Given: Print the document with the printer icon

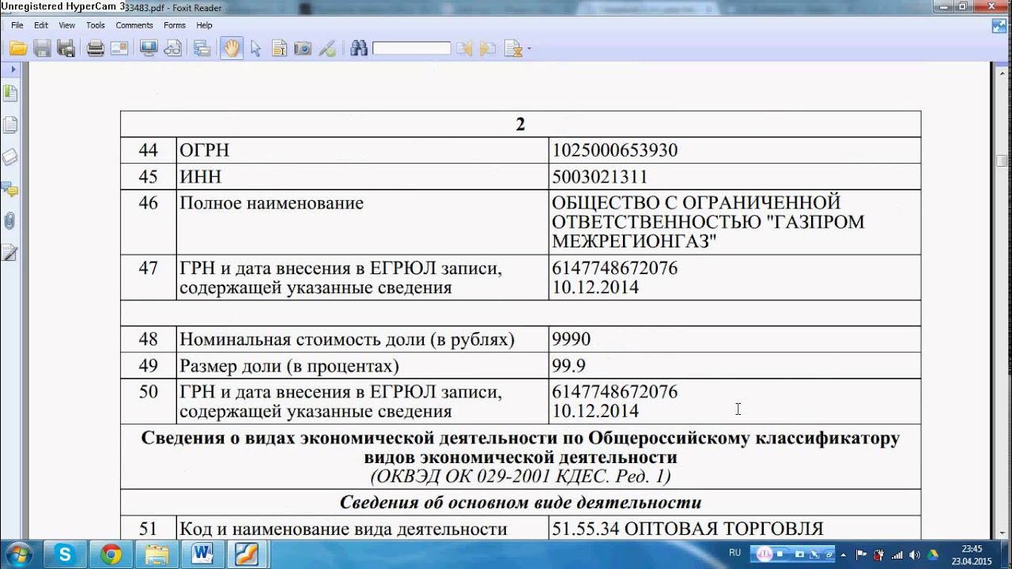Looking at the screenshot, I should pos(95,49).
